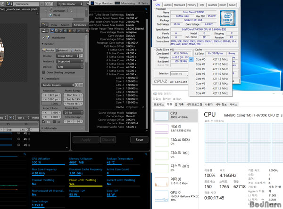Screen dimensions: 283x209
Task: Open the Modifiers properties tab wrench icon
Action: pos(79,31)
